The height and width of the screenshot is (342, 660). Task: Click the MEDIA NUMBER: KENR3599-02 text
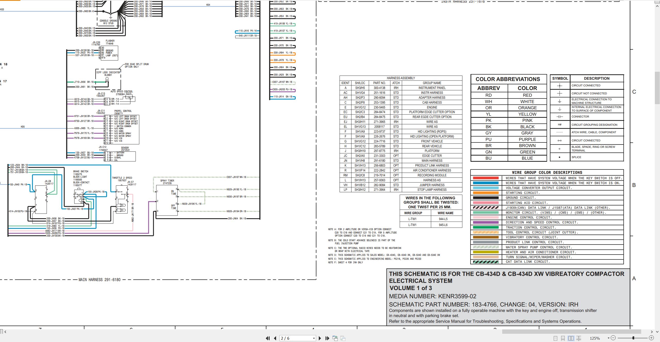coord(433,296)
